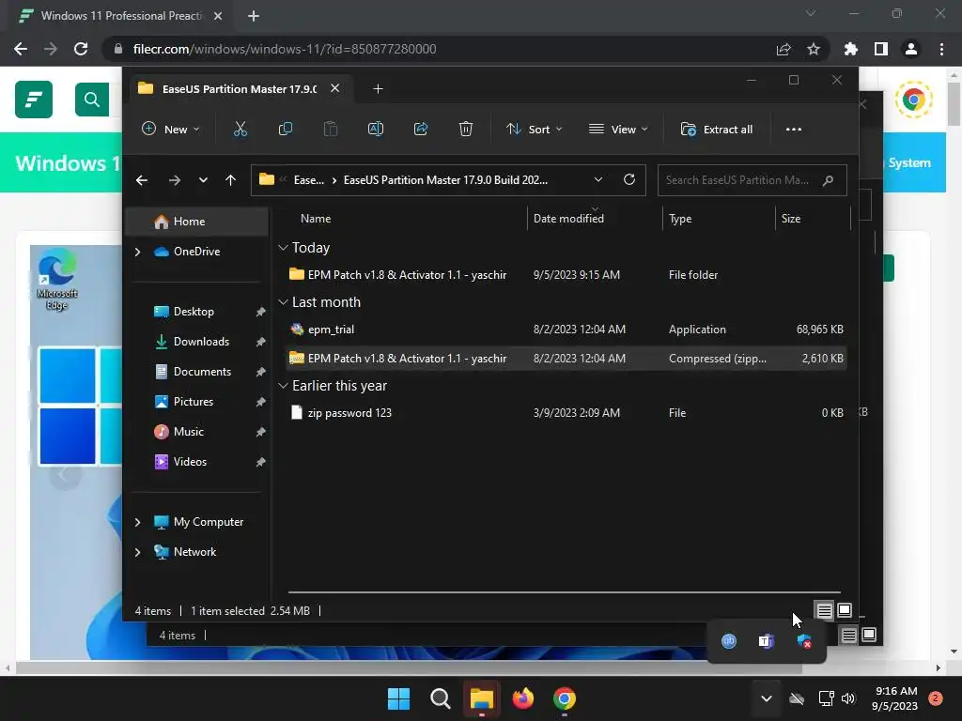Open the Sort dropdown

(x=534, y=129)
